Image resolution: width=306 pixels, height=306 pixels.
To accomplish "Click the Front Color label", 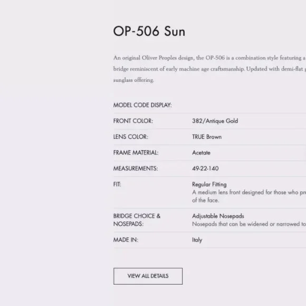I will click(133, 121).
